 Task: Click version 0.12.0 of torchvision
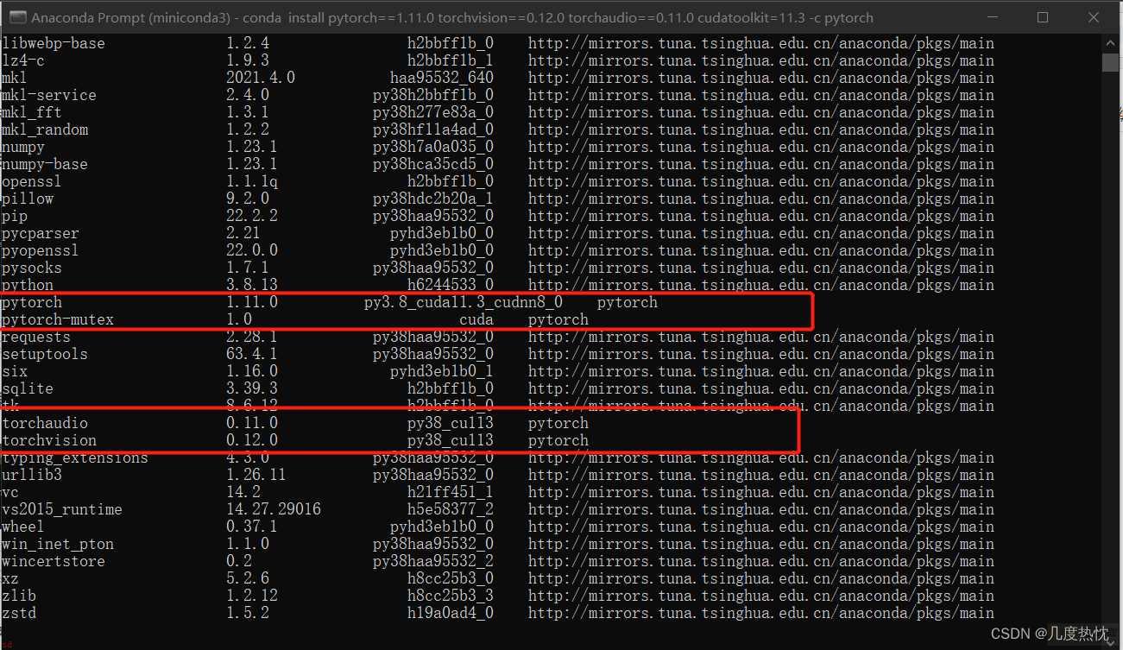coord(252,440)
